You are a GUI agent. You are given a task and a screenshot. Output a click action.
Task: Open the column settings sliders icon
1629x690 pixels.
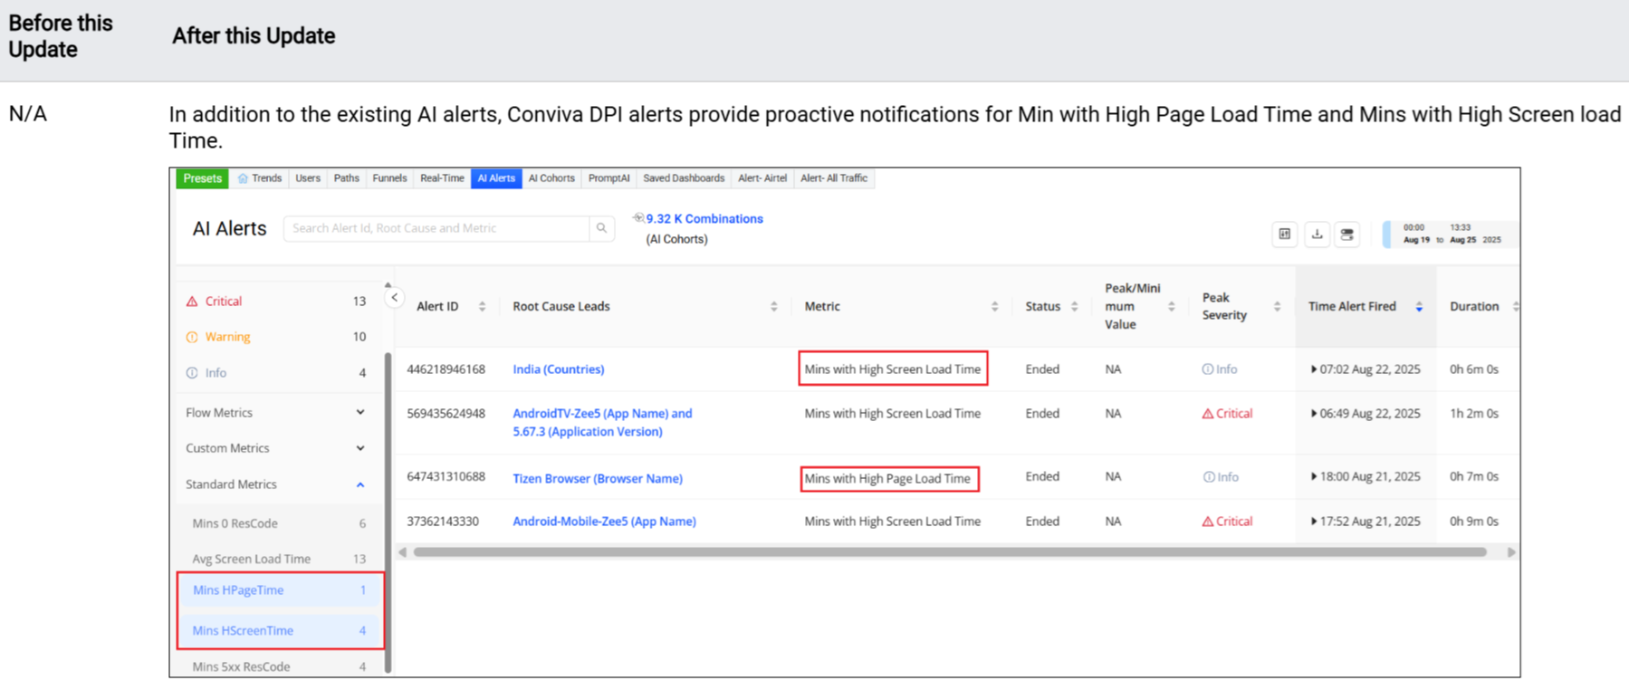click(1284, 235)
